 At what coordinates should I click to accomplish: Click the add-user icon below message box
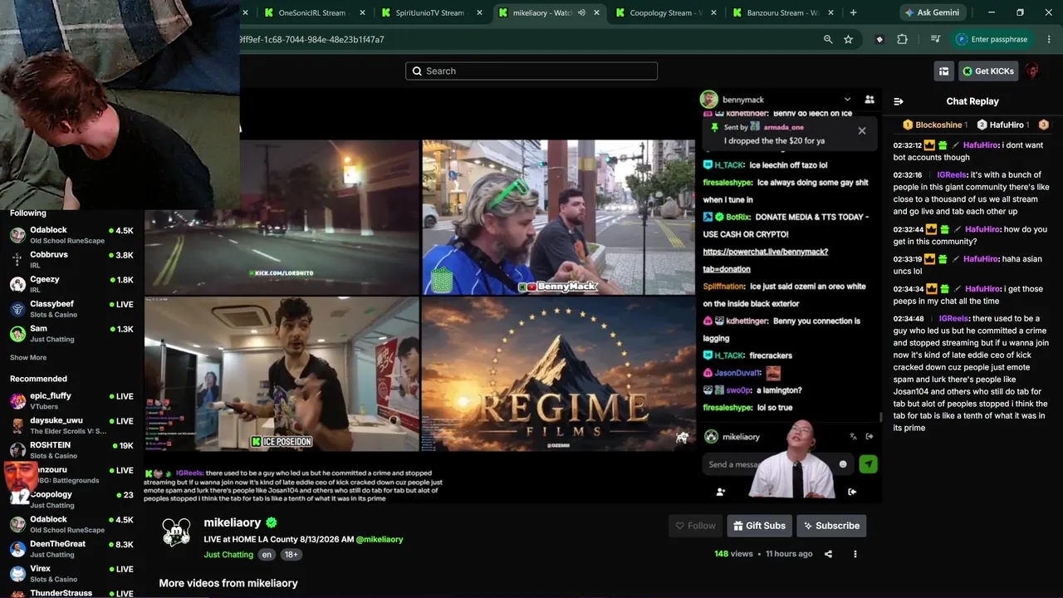pyautogui.click(x=720, y=492)
